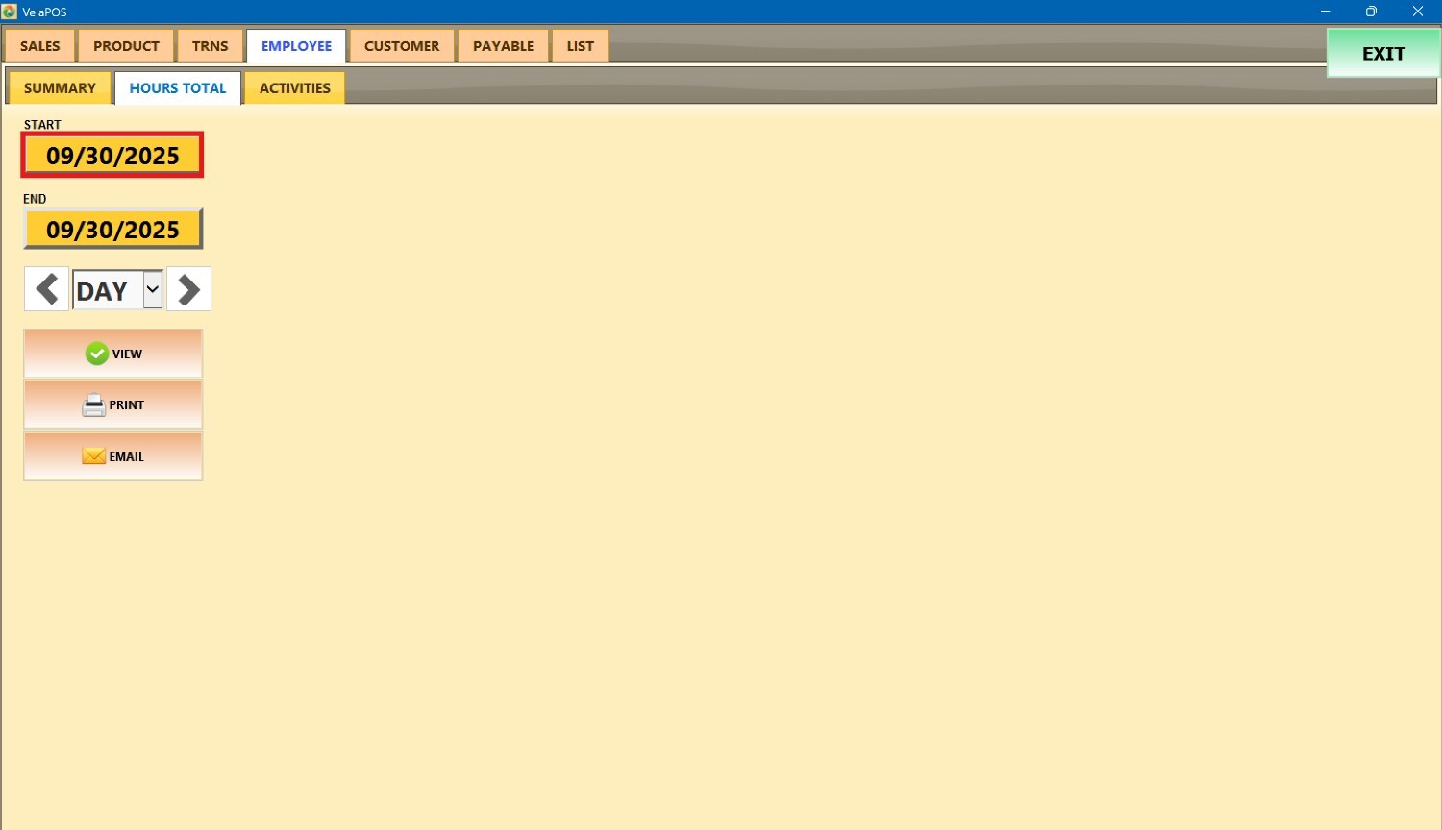Open the DAY period dropdown
Image resolution: width=1442 pixels, height=830 pixels.
coord(152,289)
